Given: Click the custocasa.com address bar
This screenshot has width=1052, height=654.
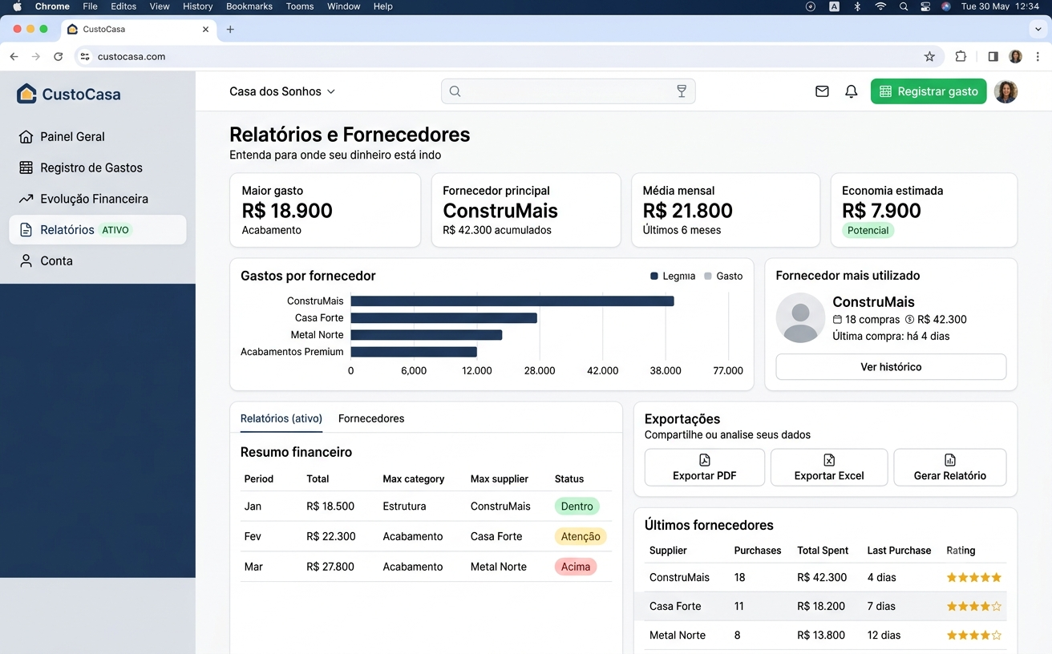Looking at the screenshot, I should (x=509, y=57).
